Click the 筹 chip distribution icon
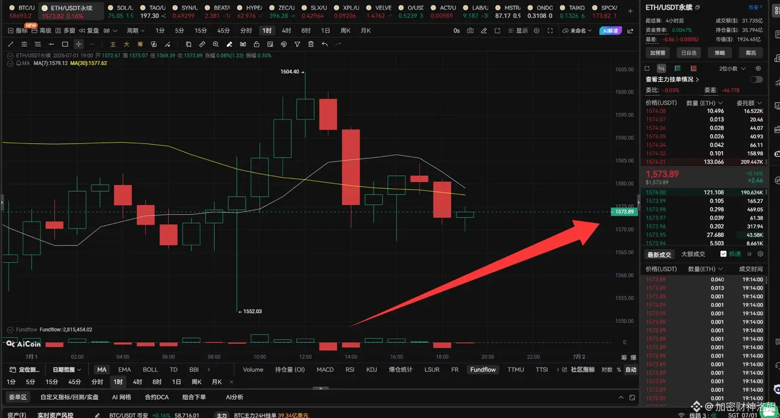The width and height of the screenshot is (780, 418). pos(140,44)
